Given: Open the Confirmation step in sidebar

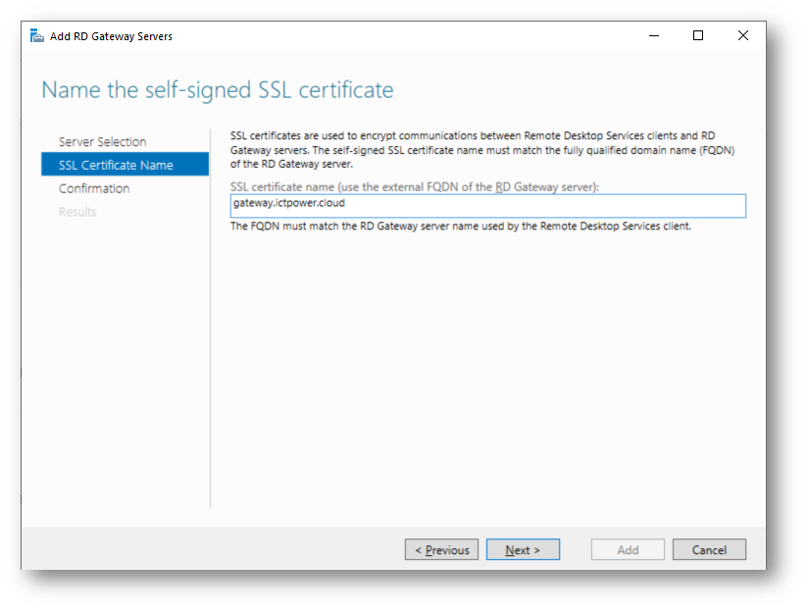Looking at the screenshot, I should [x=94, y=188].
